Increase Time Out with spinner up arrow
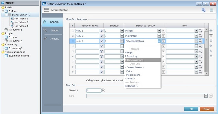 pyautogui.click(x=103, y=89)
